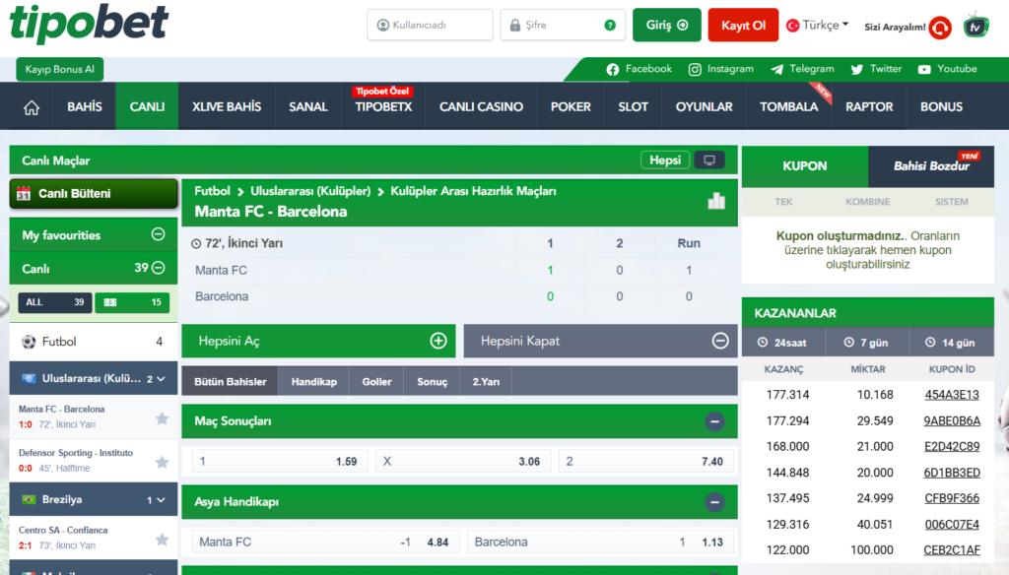Collapse the Asya Handikapı market
This screenshot has height=575, width=1009.
click(x=714, y=502)
